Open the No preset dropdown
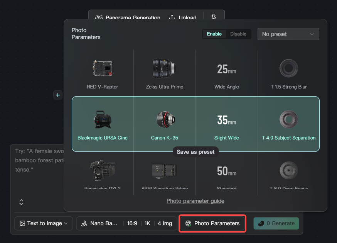Image resolution: width=337 pixels, height=243 pixels. [x=288, y=34]
